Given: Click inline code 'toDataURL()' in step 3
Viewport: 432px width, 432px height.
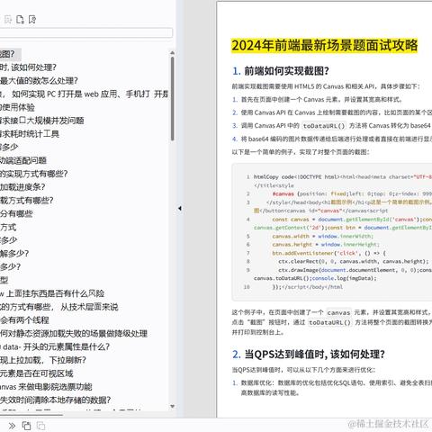Looking at the screenshot, I should (x=324, y=126).
